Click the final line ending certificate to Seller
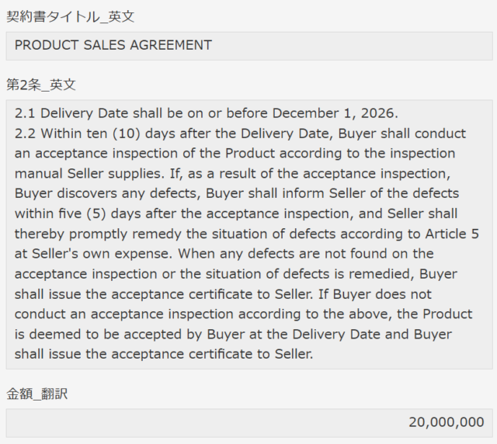The height and width of the screenshot is (444, 497). 163,355
